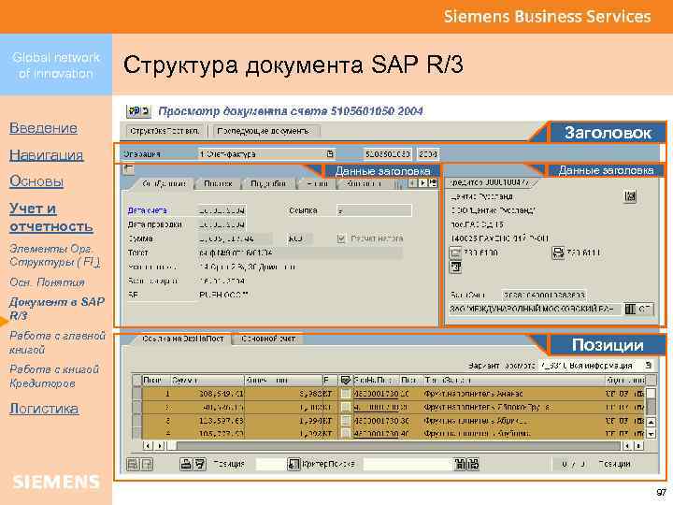Click the search criteria input field
Screen dimensions: 673x505
(407, 464)
